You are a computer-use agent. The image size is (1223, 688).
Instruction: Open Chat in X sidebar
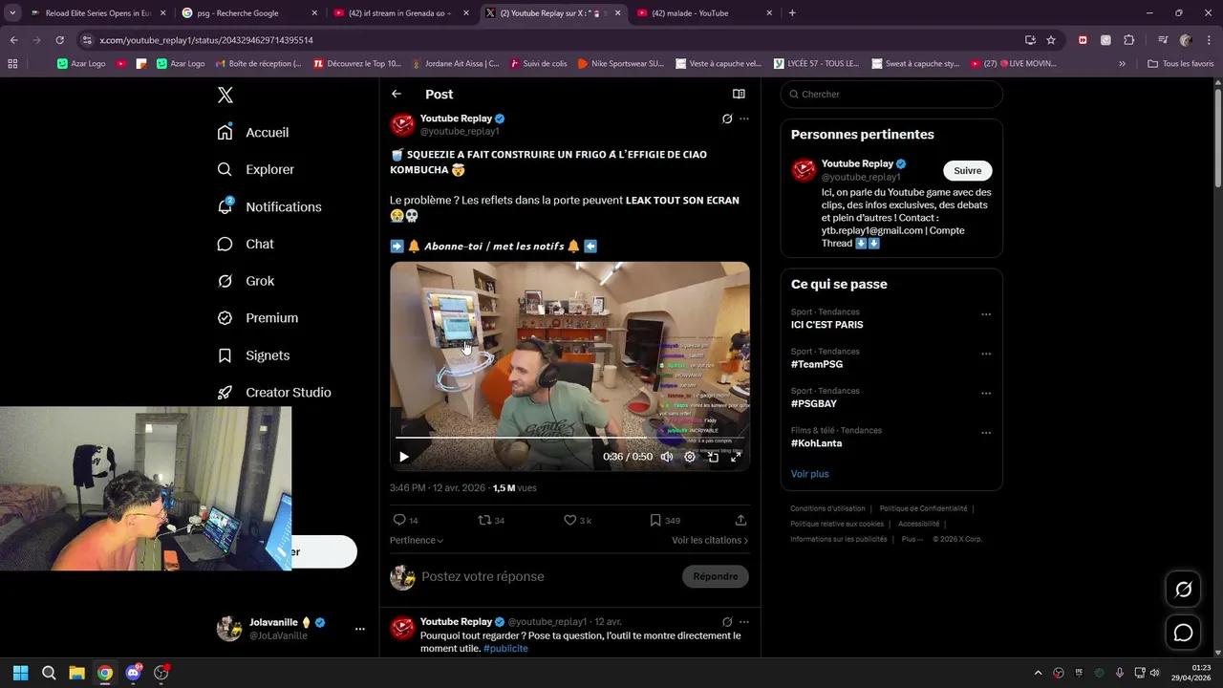click(x=246, y=244)
